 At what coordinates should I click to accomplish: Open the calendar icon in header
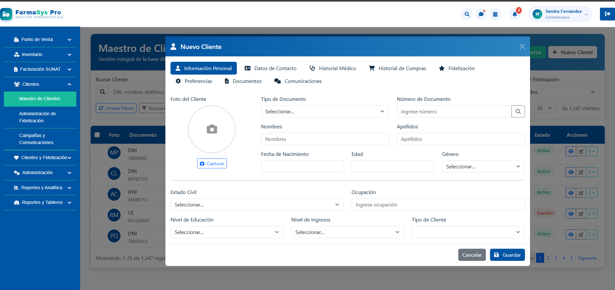click(x=495, y=14)
